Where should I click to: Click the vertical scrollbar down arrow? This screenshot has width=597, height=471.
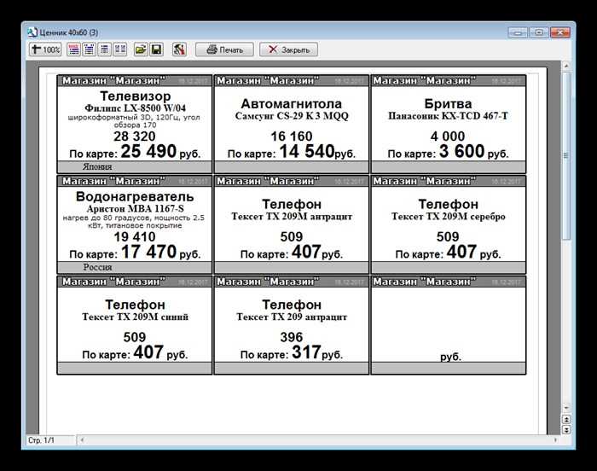point(566,408)
